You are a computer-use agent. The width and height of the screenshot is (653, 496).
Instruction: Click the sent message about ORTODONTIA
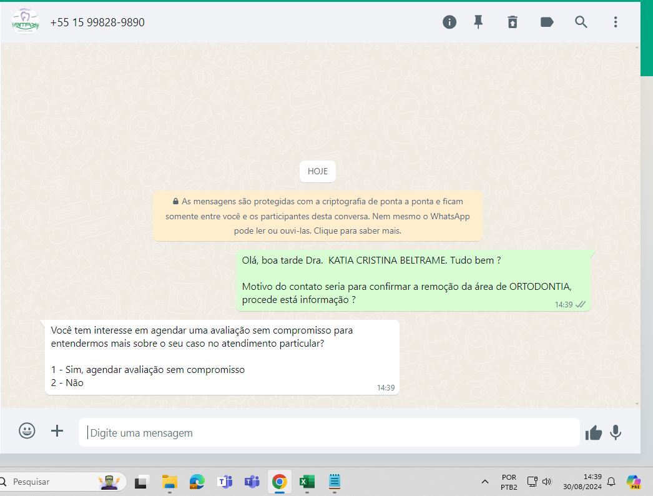[413, 280]
